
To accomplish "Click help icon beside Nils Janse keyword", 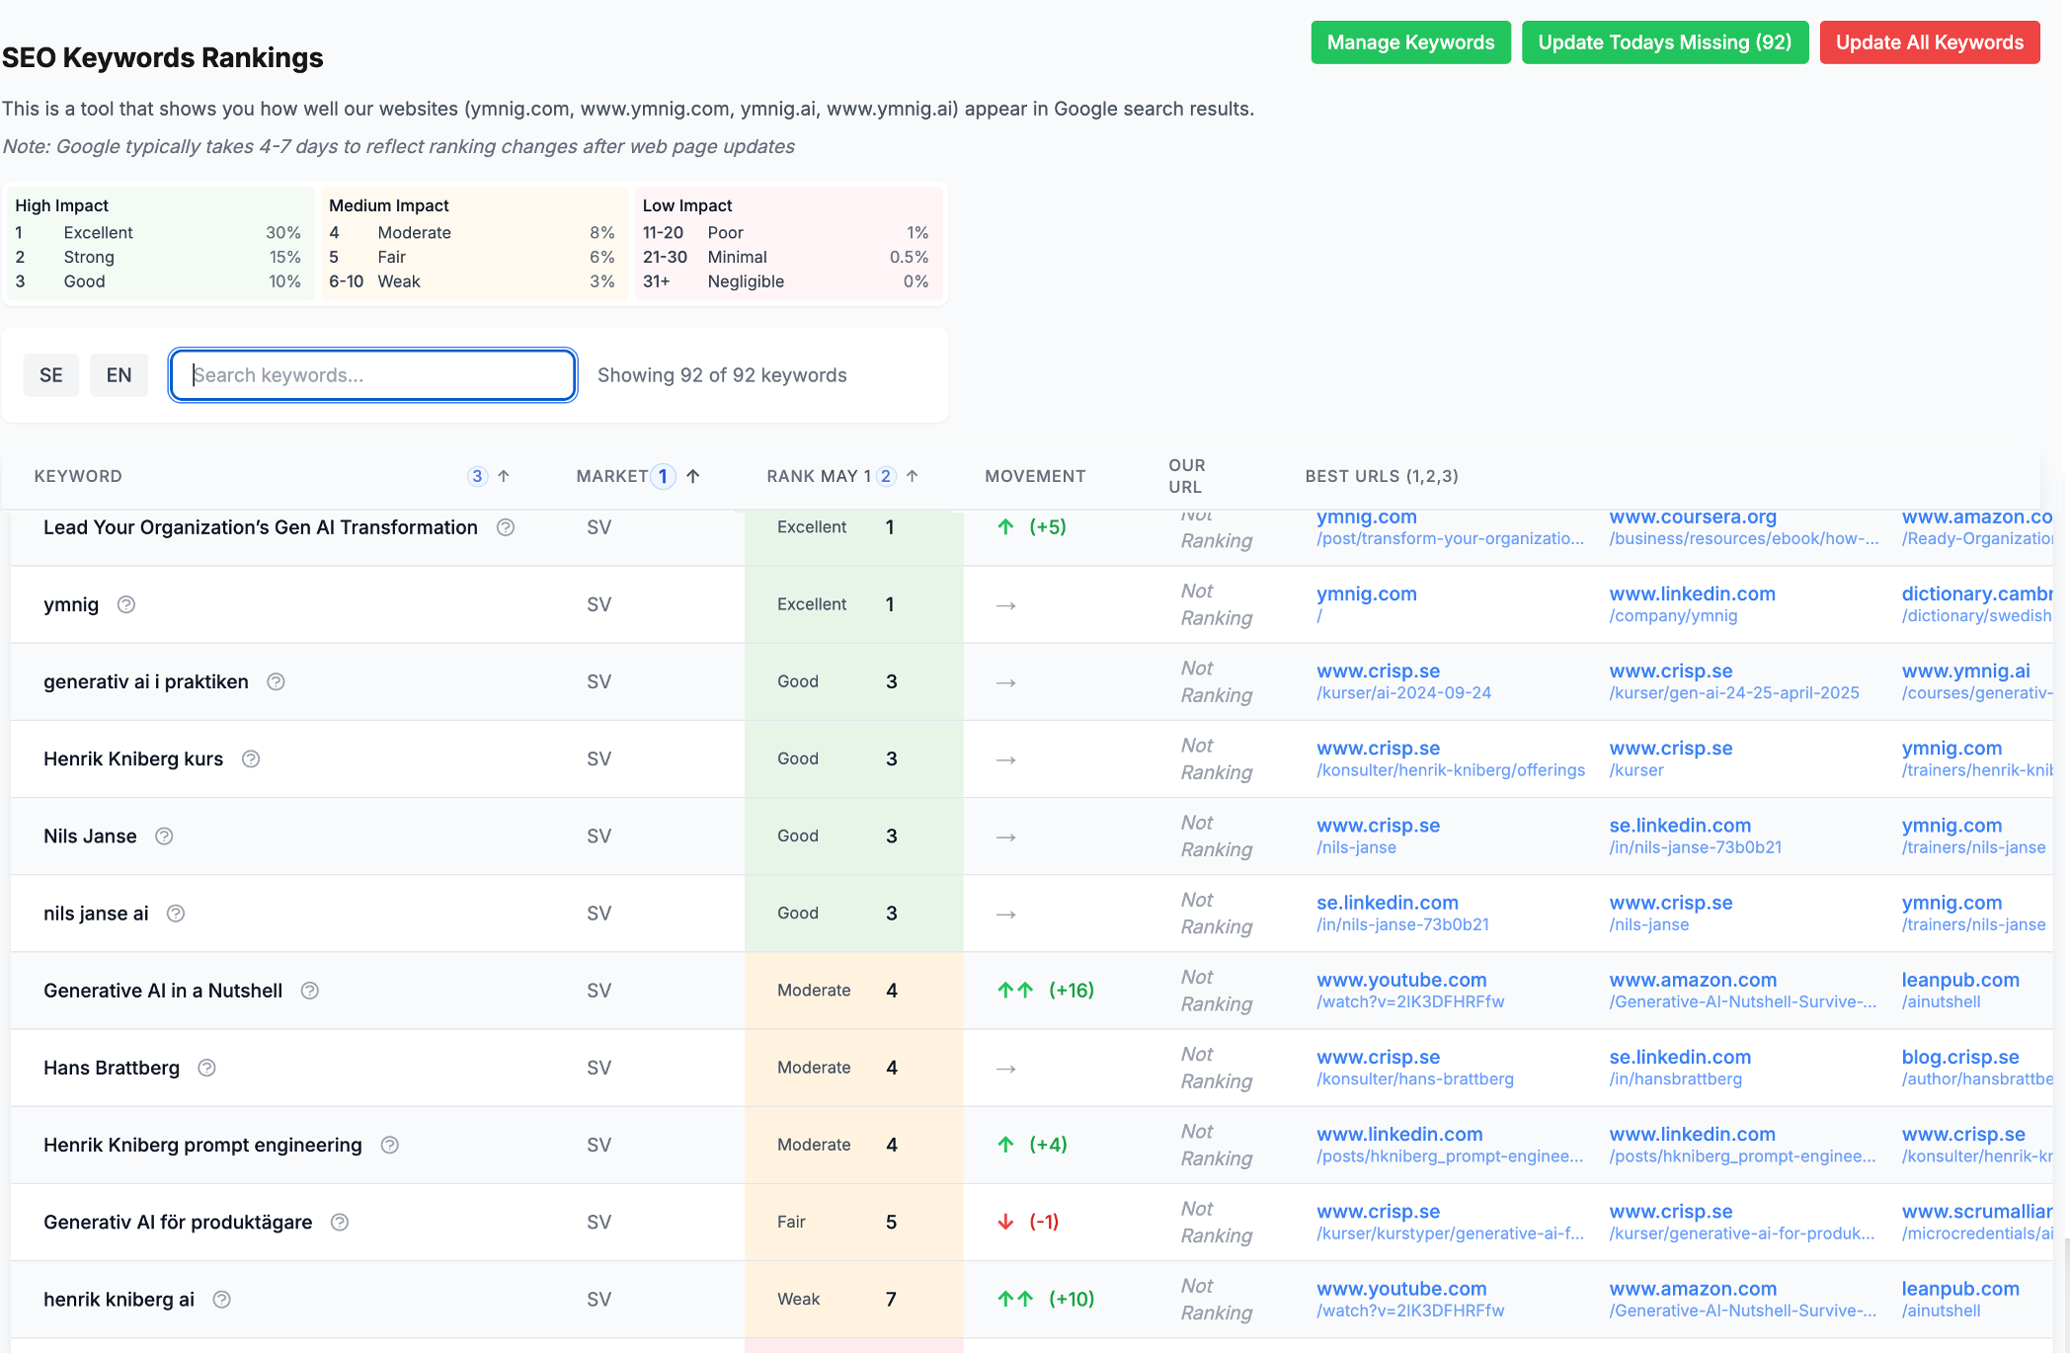I will (x=164, y=836).
